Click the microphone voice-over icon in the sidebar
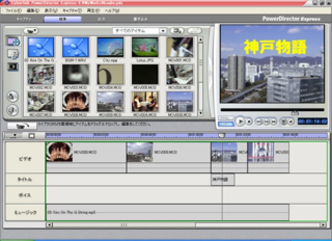Viewport: 332px width, 241px height. click(x=13, y=110)
